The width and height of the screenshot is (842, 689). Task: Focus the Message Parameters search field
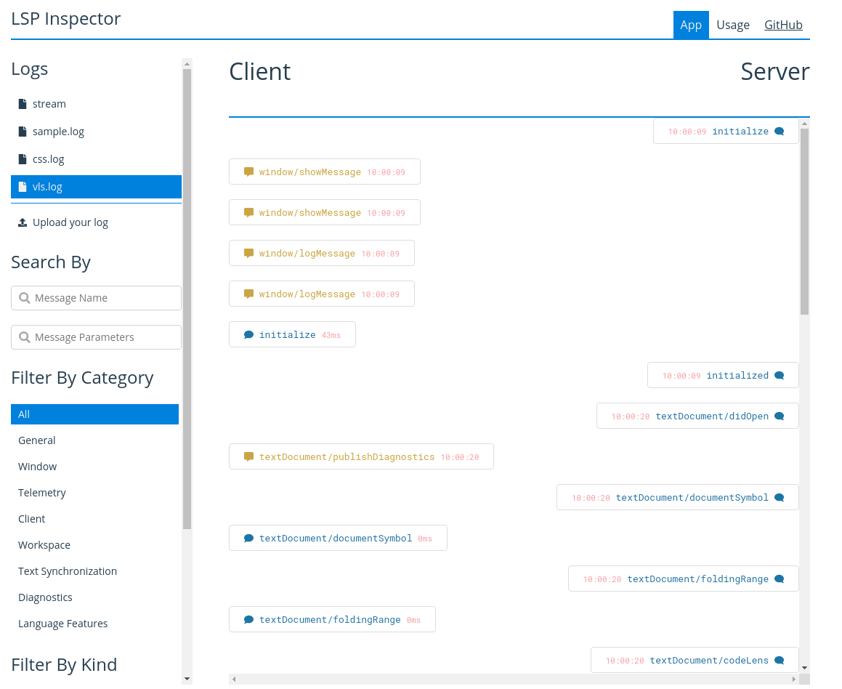coord(96,337)
